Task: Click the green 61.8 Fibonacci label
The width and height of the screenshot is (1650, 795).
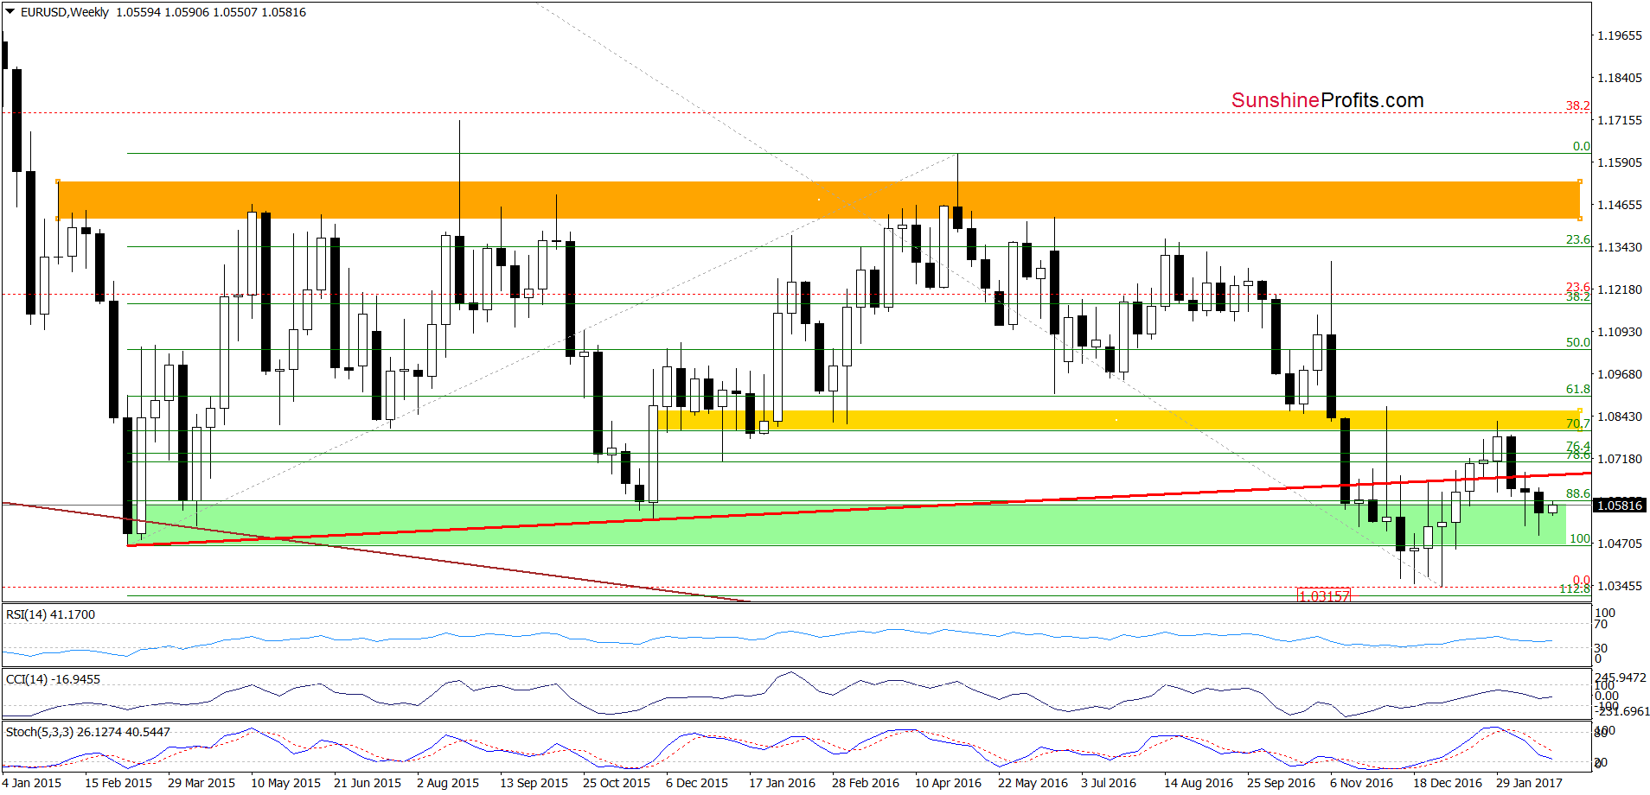Action: pos(1577,390)
